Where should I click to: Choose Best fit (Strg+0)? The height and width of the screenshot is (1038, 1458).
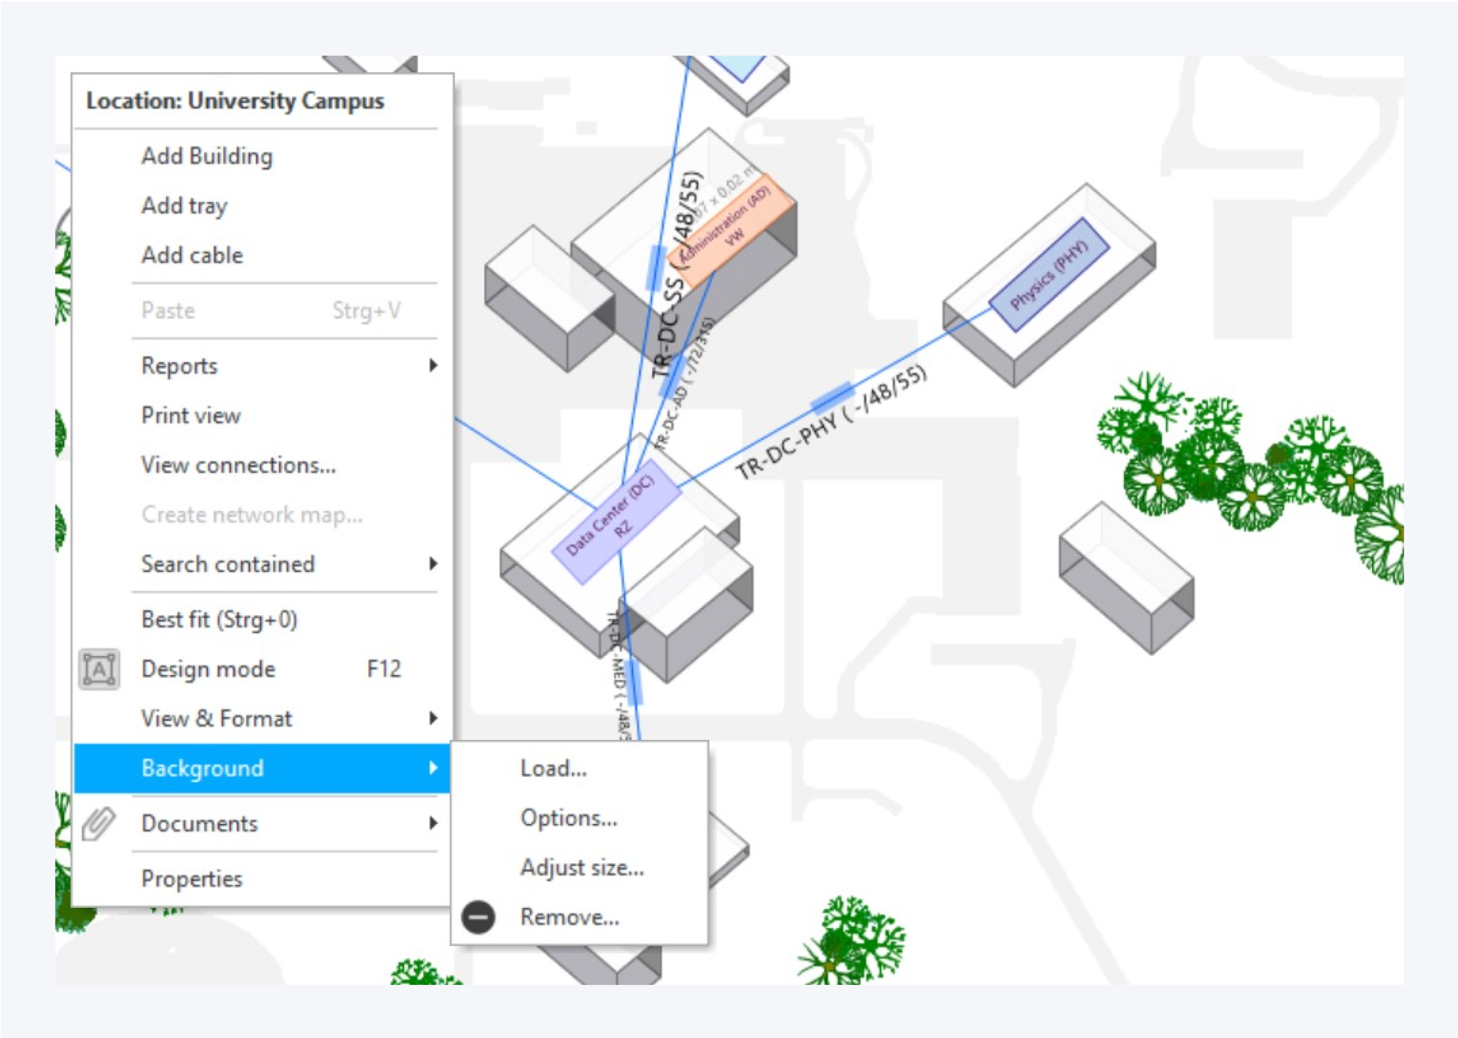[x=219, y=620]
